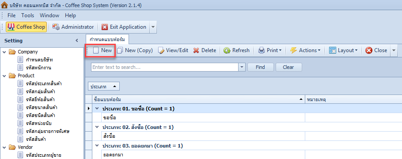The image size is (402, 159).
Task: Collapse the Company folder tree node
Action: (4, 52)
